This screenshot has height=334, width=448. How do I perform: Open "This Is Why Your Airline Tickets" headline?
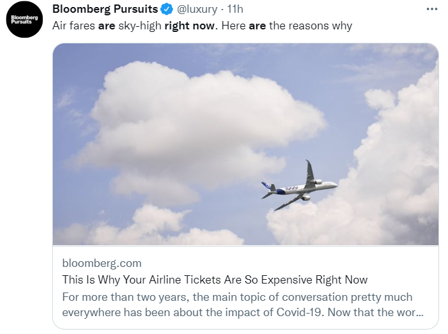(x=143, y=280)
